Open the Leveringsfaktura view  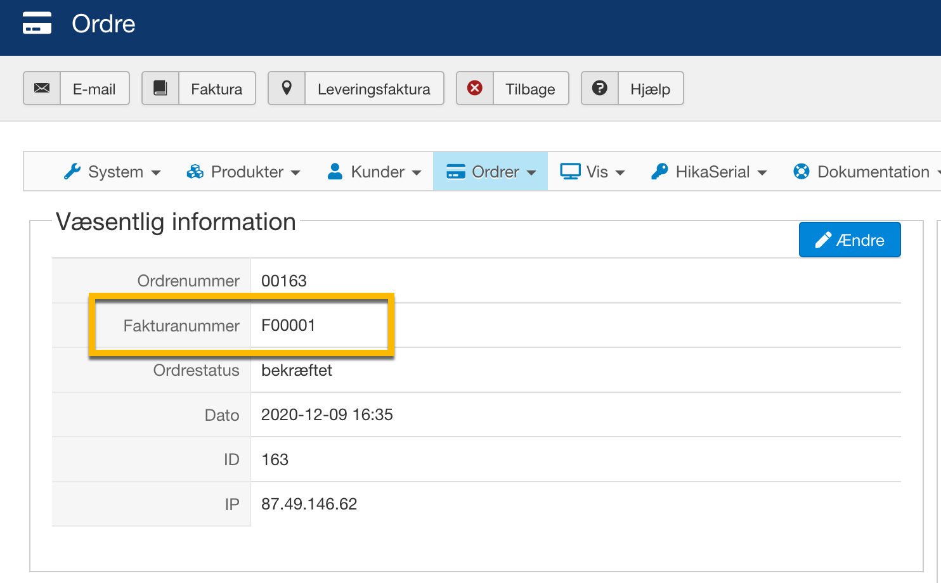(x=356, y=88)
